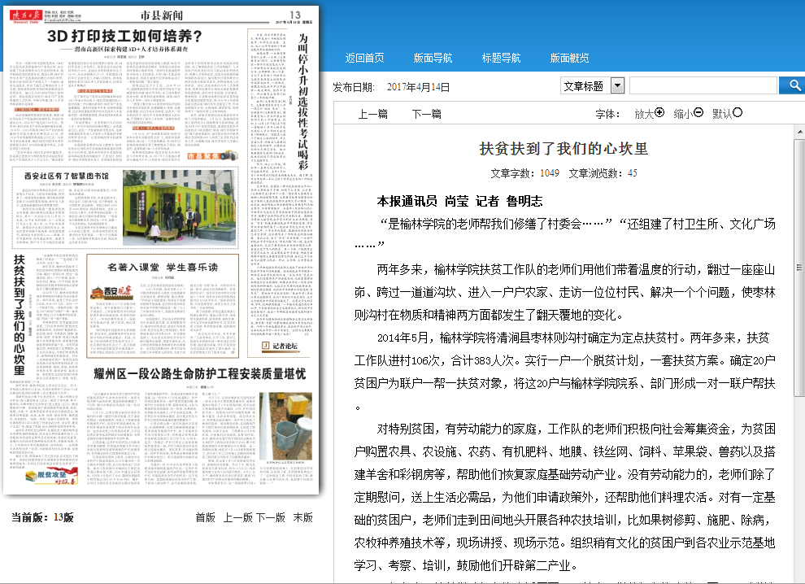Click the enlarge font plus icon
805x584 pixels.
659,112
